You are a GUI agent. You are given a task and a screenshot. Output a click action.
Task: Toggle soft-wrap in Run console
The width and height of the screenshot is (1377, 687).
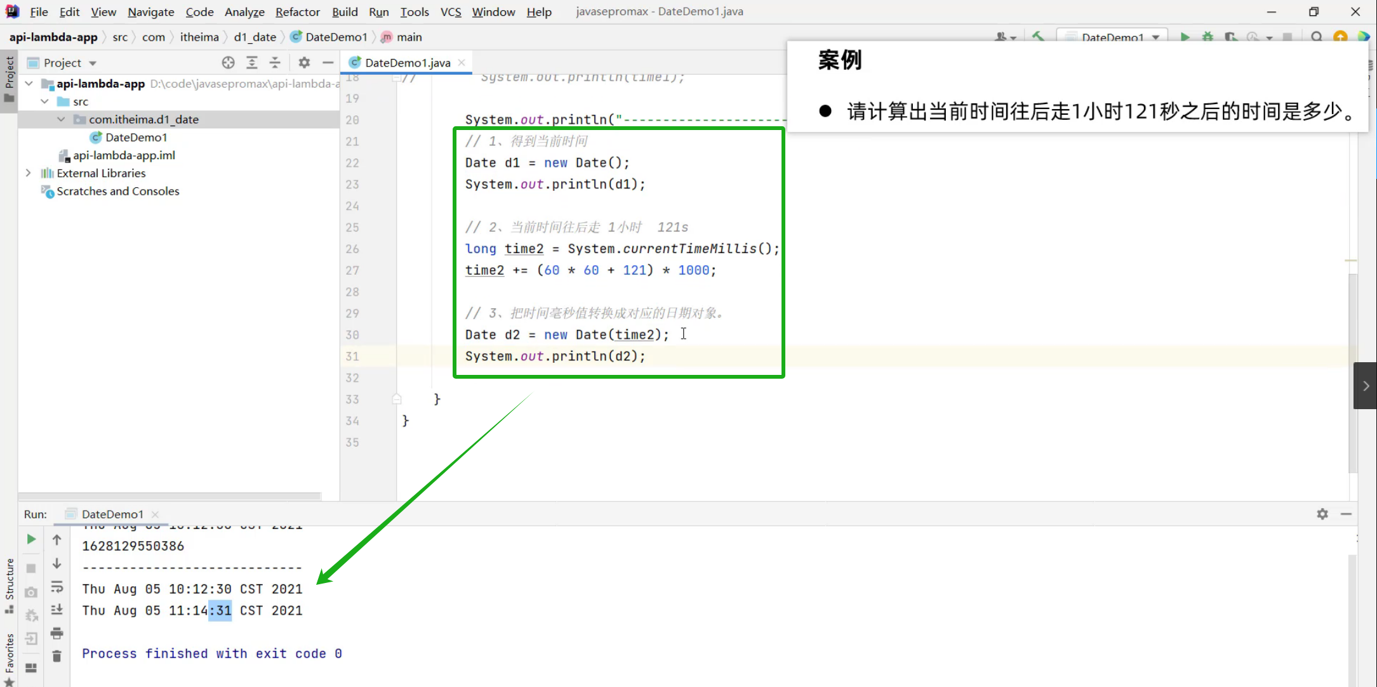pos(57,587)
